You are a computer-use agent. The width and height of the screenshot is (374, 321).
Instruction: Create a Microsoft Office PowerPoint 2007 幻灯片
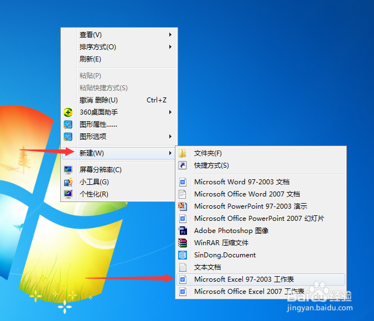click(x=261, y=219)
